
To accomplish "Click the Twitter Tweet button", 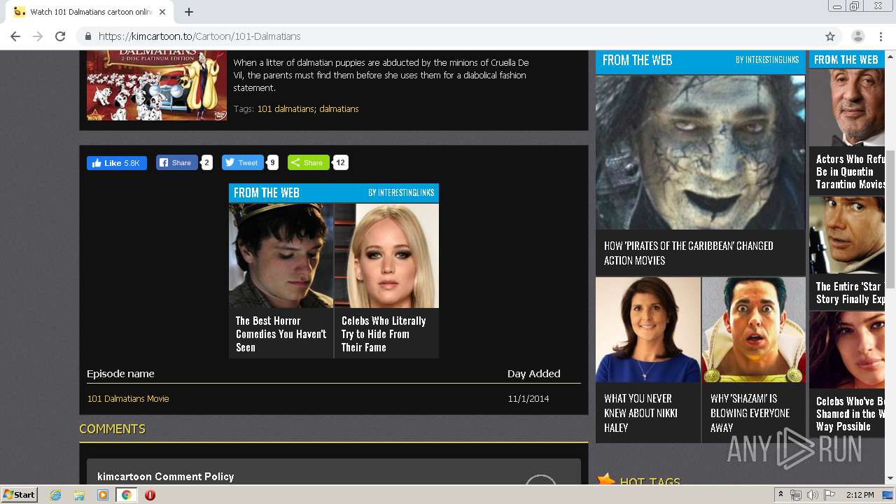I will point(242,163).
